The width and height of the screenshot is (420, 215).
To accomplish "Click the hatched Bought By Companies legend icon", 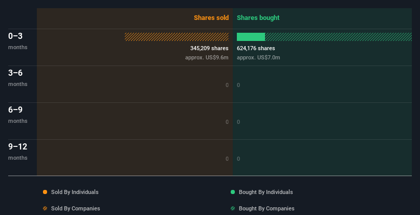I will (233, 208).
